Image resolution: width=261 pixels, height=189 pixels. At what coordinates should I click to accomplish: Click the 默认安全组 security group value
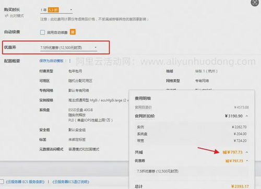point(77,130)
